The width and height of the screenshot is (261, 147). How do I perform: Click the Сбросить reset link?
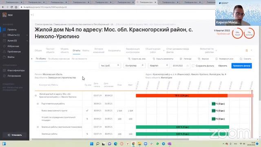point(223,66)
